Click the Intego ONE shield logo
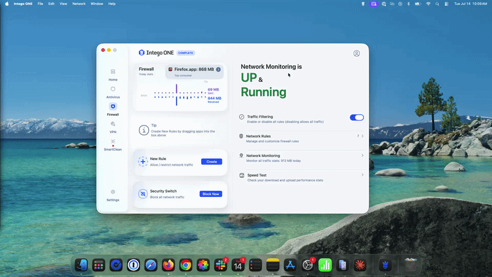 141,53
